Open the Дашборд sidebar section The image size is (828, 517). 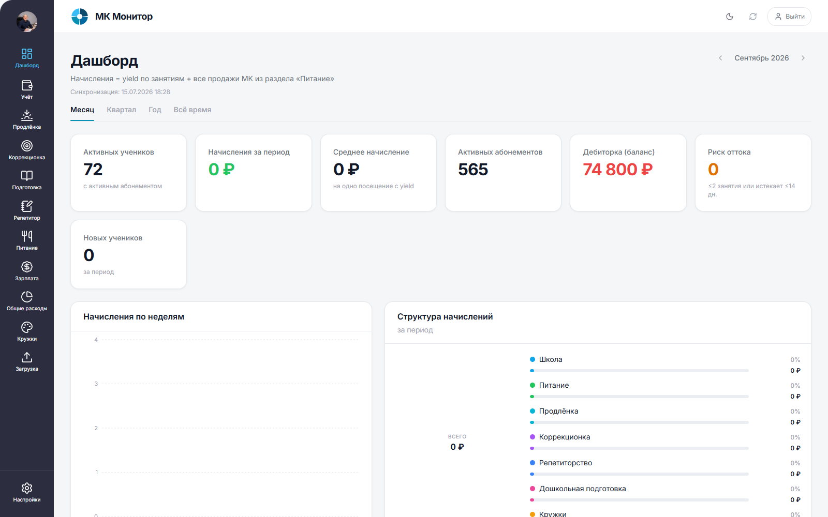click(27, 58)
